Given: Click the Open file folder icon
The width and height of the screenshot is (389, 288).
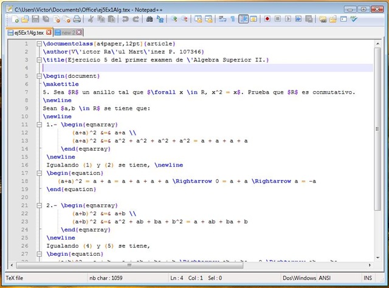Looking at the screenshot, I should click(x=25, y=19).
